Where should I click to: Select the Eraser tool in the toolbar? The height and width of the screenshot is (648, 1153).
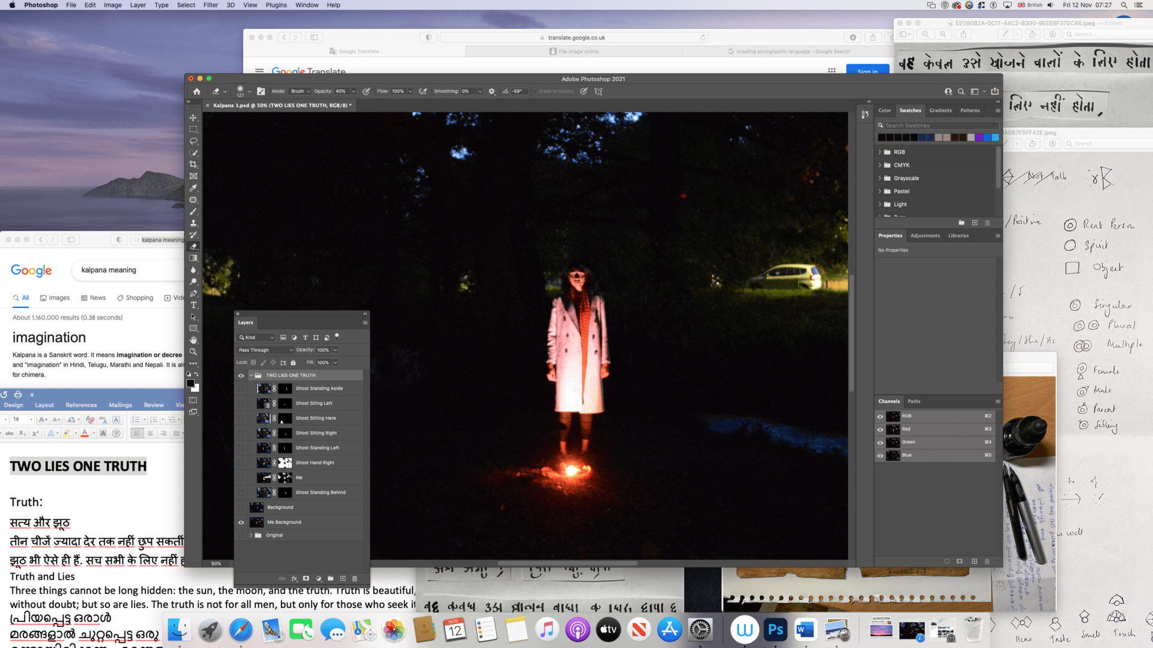(x=193, y=246)
